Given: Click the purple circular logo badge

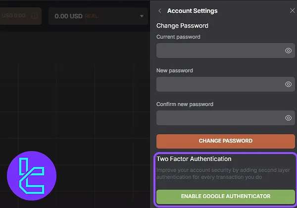Looking at the screenshot, I should pos(32,176).
